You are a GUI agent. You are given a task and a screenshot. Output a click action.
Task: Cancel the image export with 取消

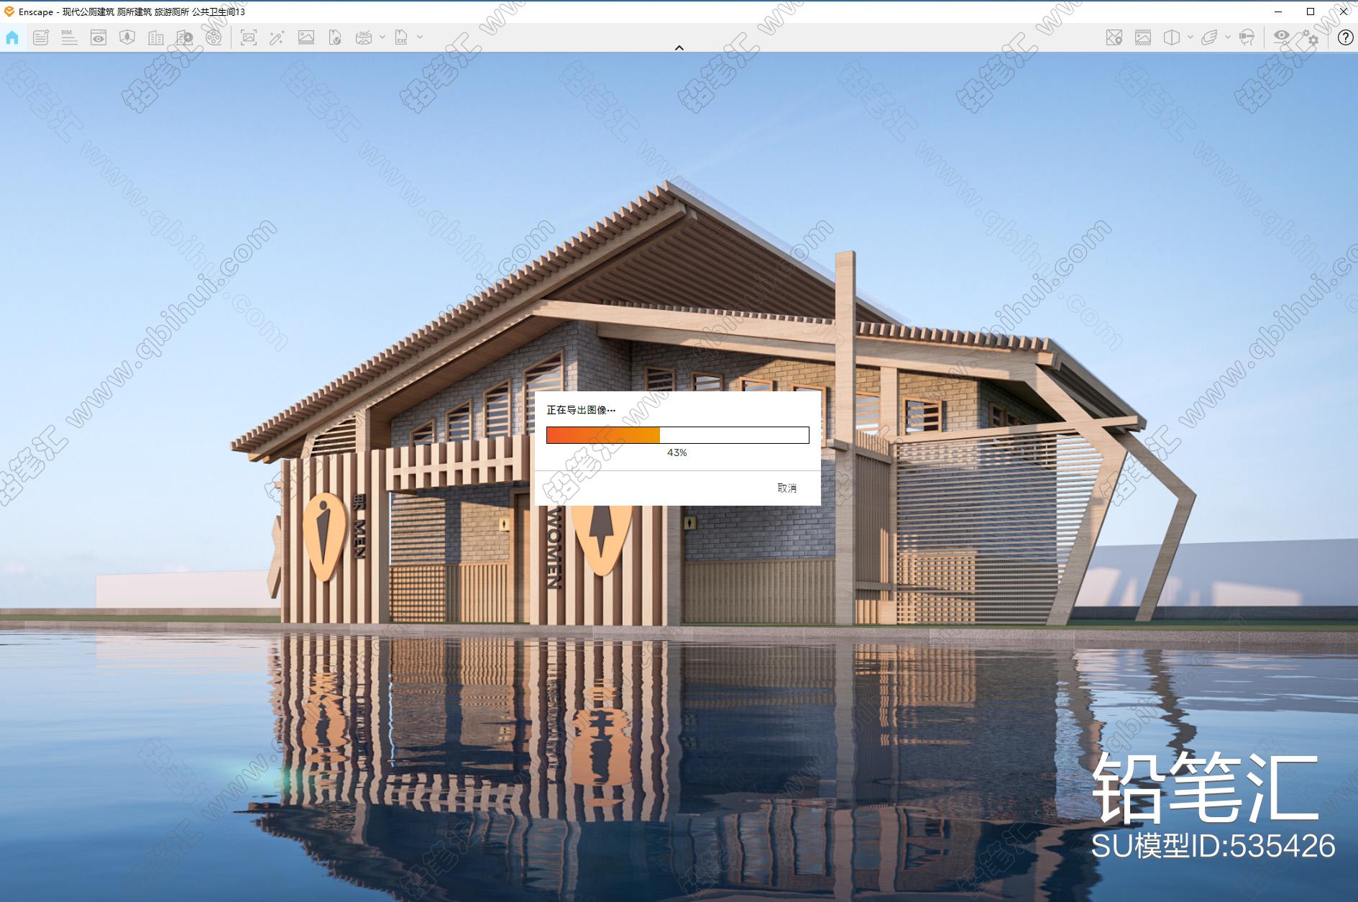click(x=786, y=488)
